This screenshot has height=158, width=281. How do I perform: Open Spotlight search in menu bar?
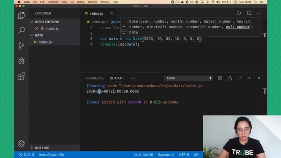tap(256, 2)
